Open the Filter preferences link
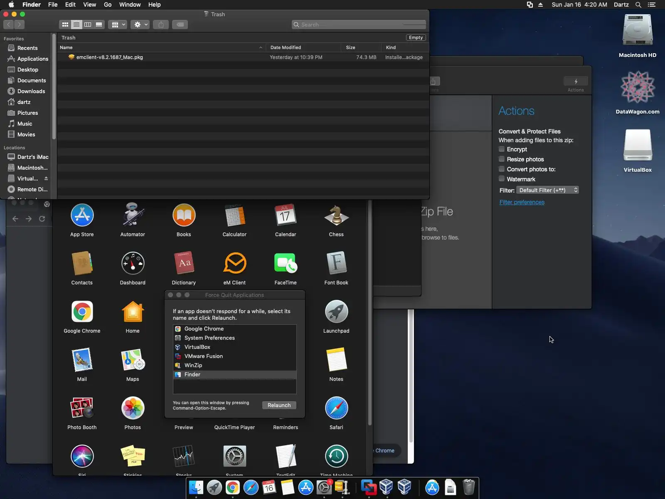This screenshot has height=499, width=665. 522,202
